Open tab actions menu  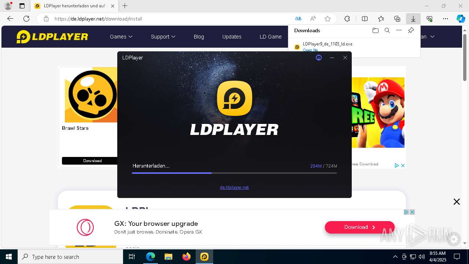22,6
